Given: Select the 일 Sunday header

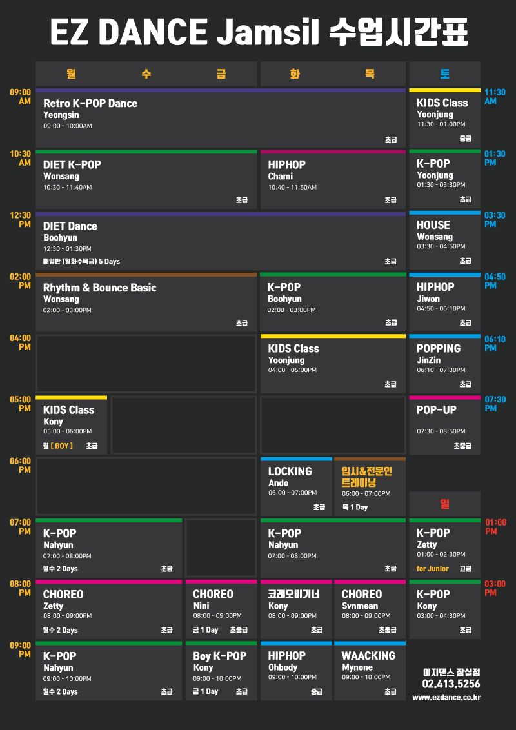Looking at the screenshot, I should point(445,504).
